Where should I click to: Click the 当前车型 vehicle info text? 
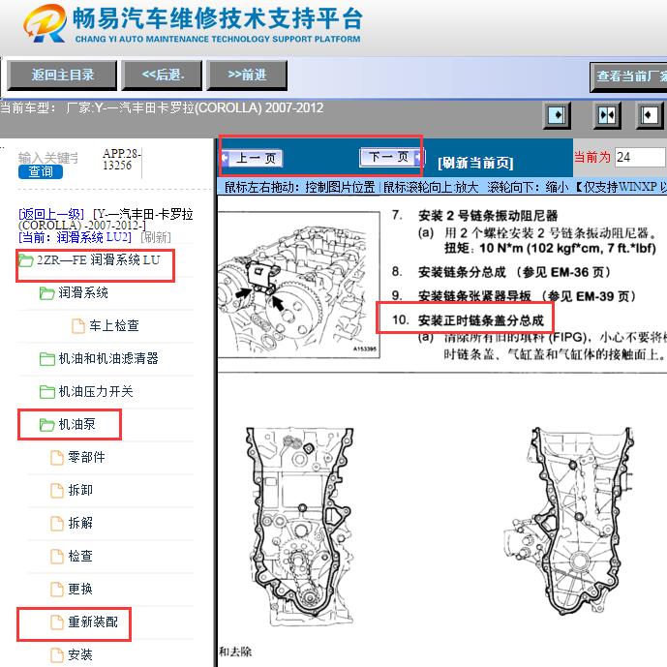point(162,108)
